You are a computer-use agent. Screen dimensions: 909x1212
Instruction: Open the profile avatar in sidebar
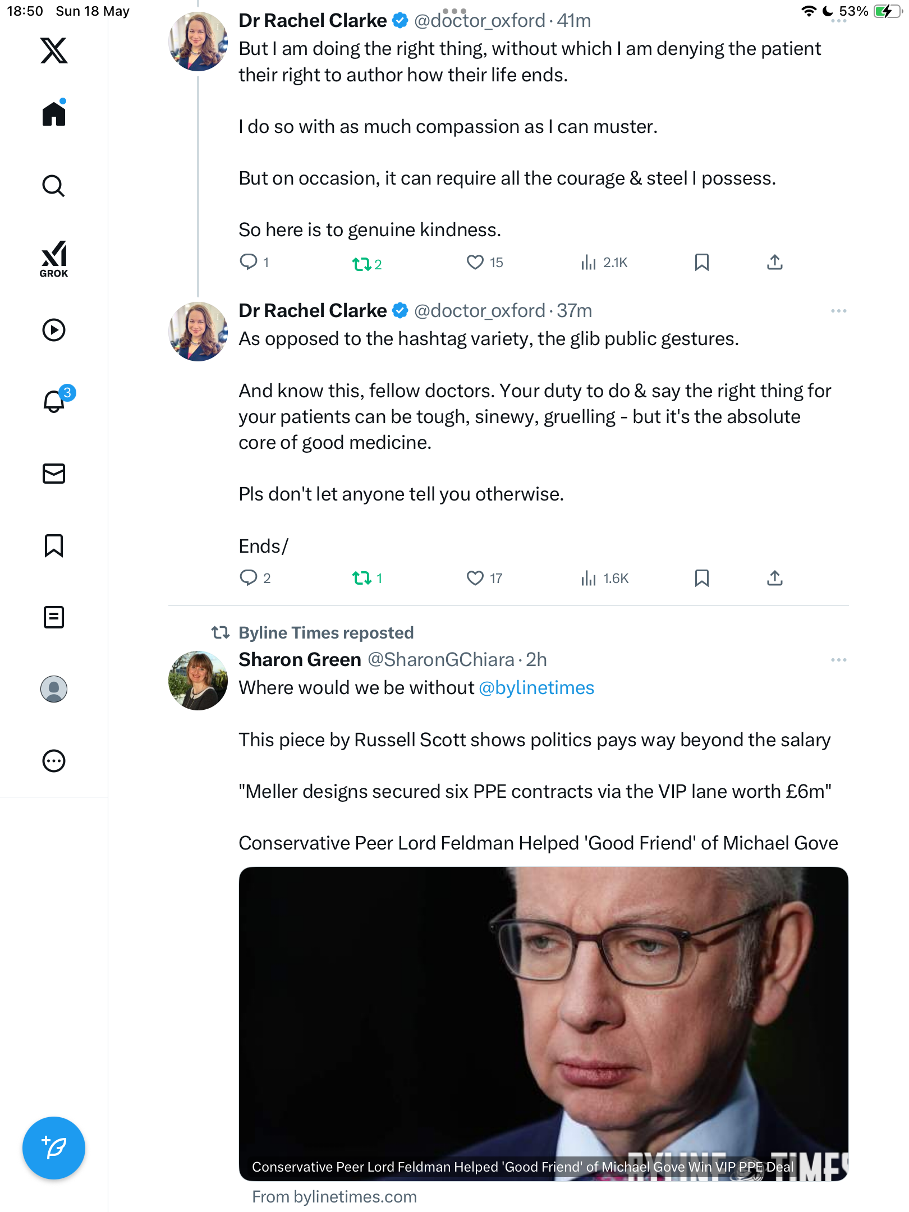(54, 689)
